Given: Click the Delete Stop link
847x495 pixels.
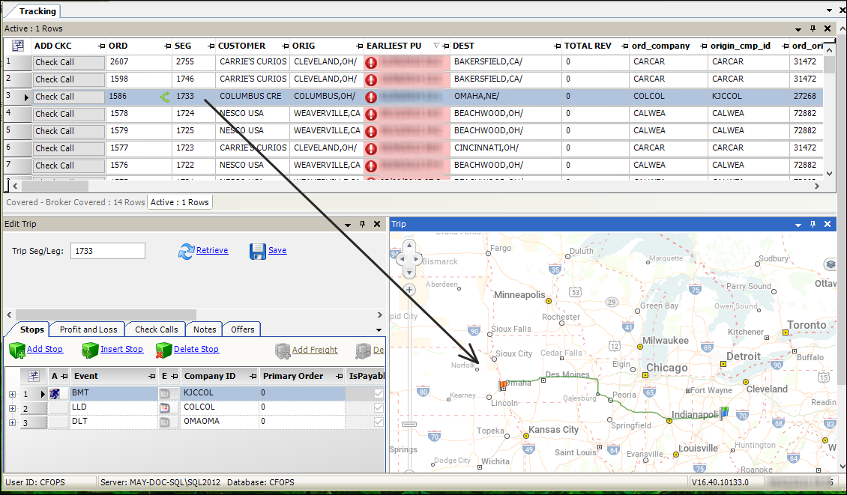Looking at the screenshot, I should tap(196, 349).
